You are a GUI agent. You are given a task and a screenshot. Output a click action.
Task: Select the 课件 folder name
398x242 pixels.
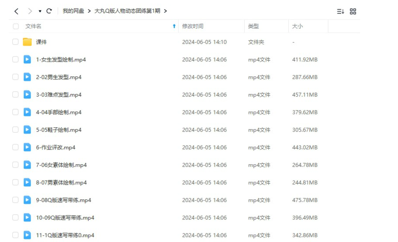point(41,42)
